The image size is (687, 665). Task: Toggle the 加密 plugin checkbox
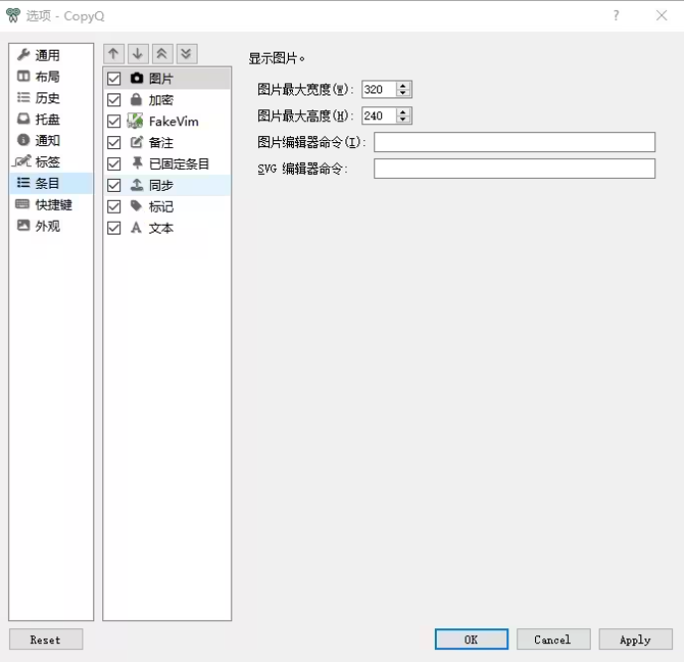114,100
